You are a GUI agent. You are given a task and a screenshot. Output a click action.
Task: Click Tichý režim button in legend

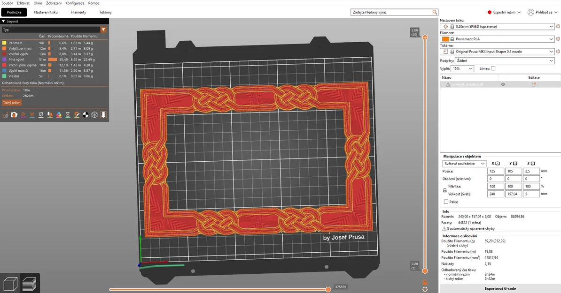[x=12, y=103]
